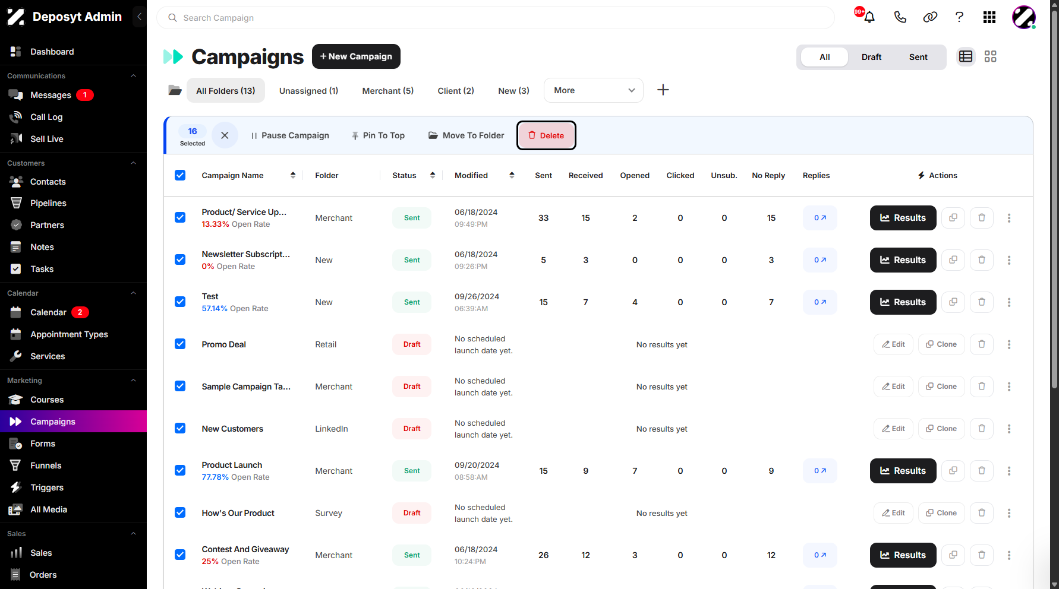
Task: Uncheck the New Customers campaign checkbox
Action: tap(180, 428)
